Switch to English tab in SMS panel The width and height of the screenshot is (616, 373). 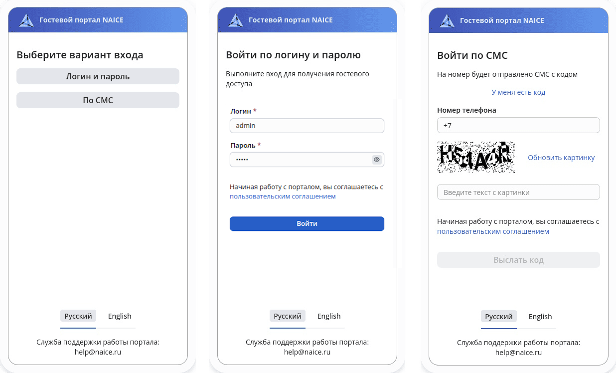(540, 317)
